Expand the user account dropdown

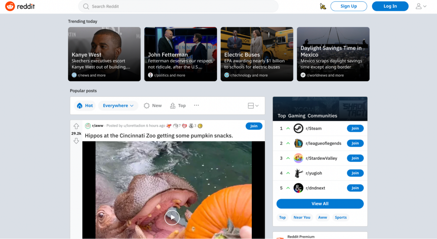coord(421,6)
